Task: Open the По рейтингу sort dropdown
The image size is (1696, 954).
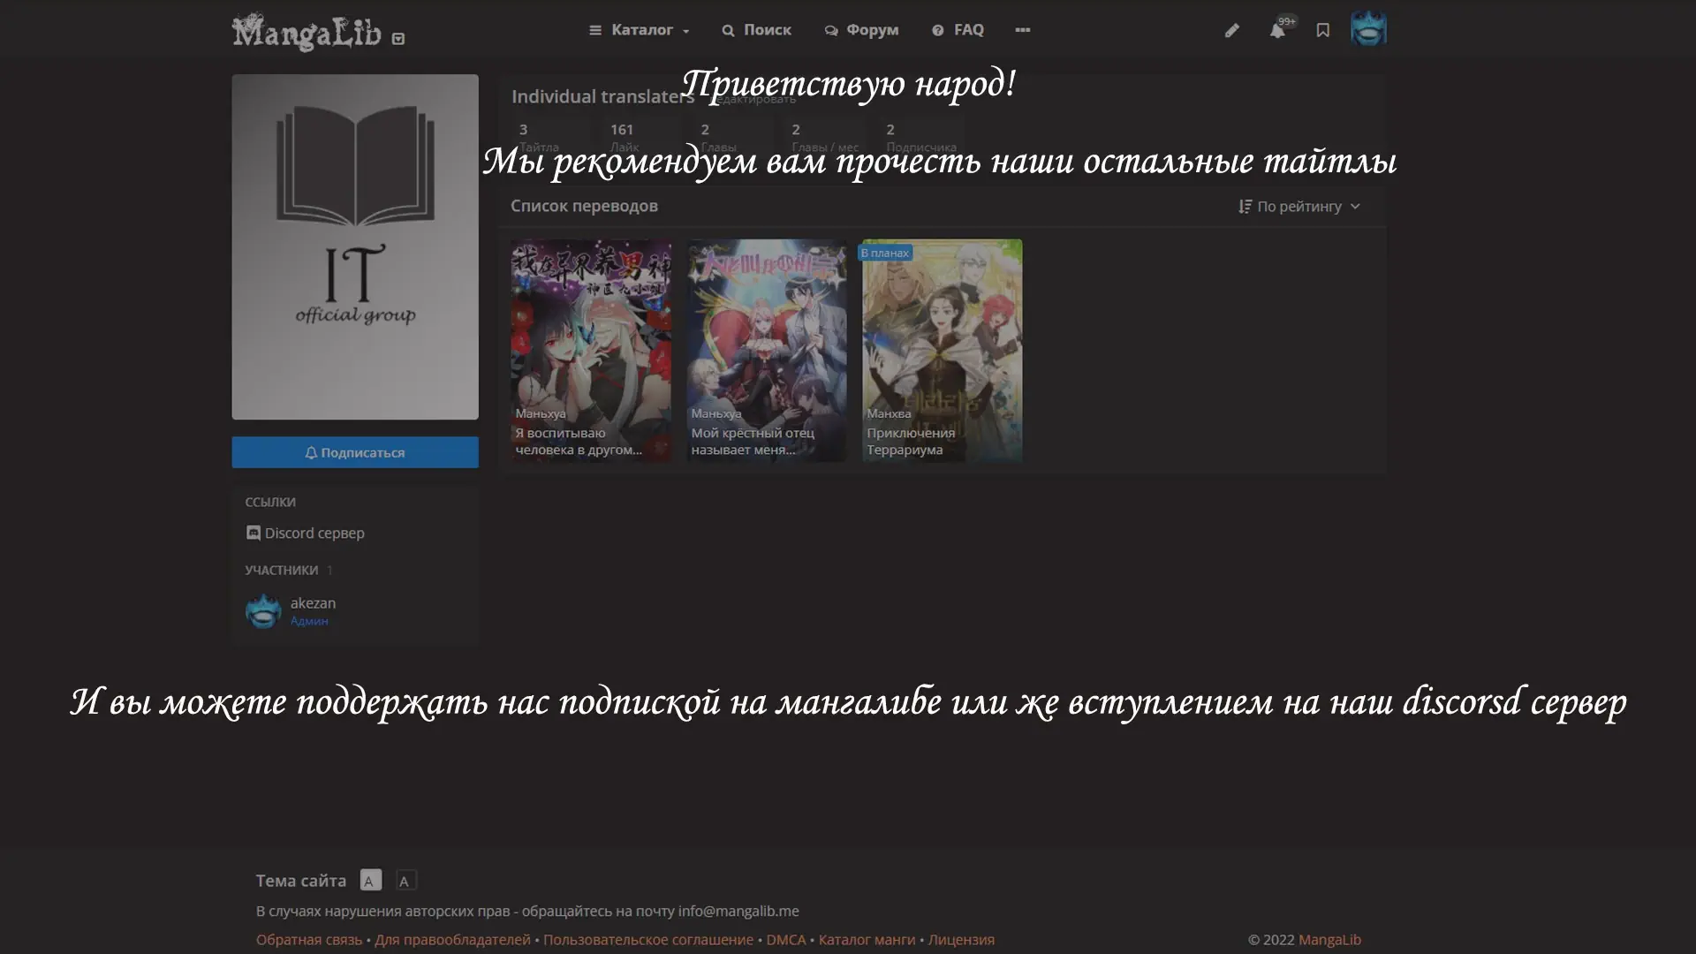Action: click(x=1298, y=206)
